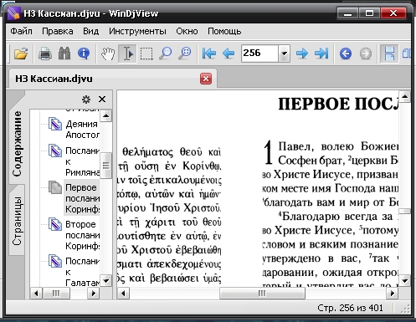
Task: Open search with the binoculars icon
Action: 64,54
